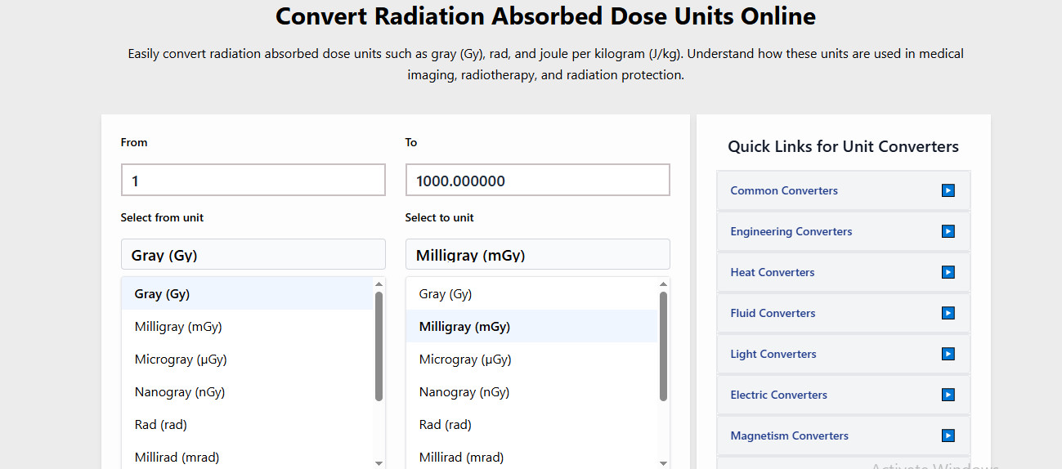Image resolution: width=1062 pixels, height=469 pixels.
Task: Open the 'Select to unit' Milligray (mGy) dropdown
Action: [537, 255]
